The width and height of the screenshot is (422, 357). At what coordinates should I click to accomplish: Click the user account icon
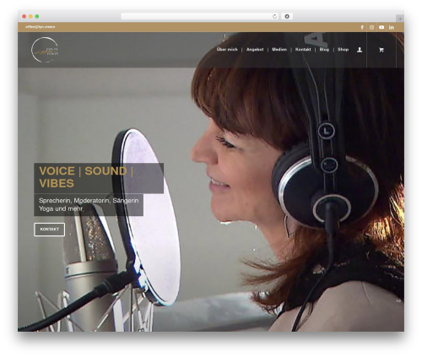pyautogui.click(x=360, y=50)
